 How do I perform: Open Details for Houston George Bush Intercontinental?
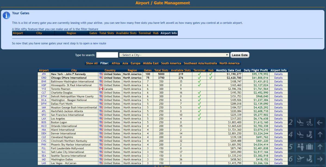click(278, 107)
